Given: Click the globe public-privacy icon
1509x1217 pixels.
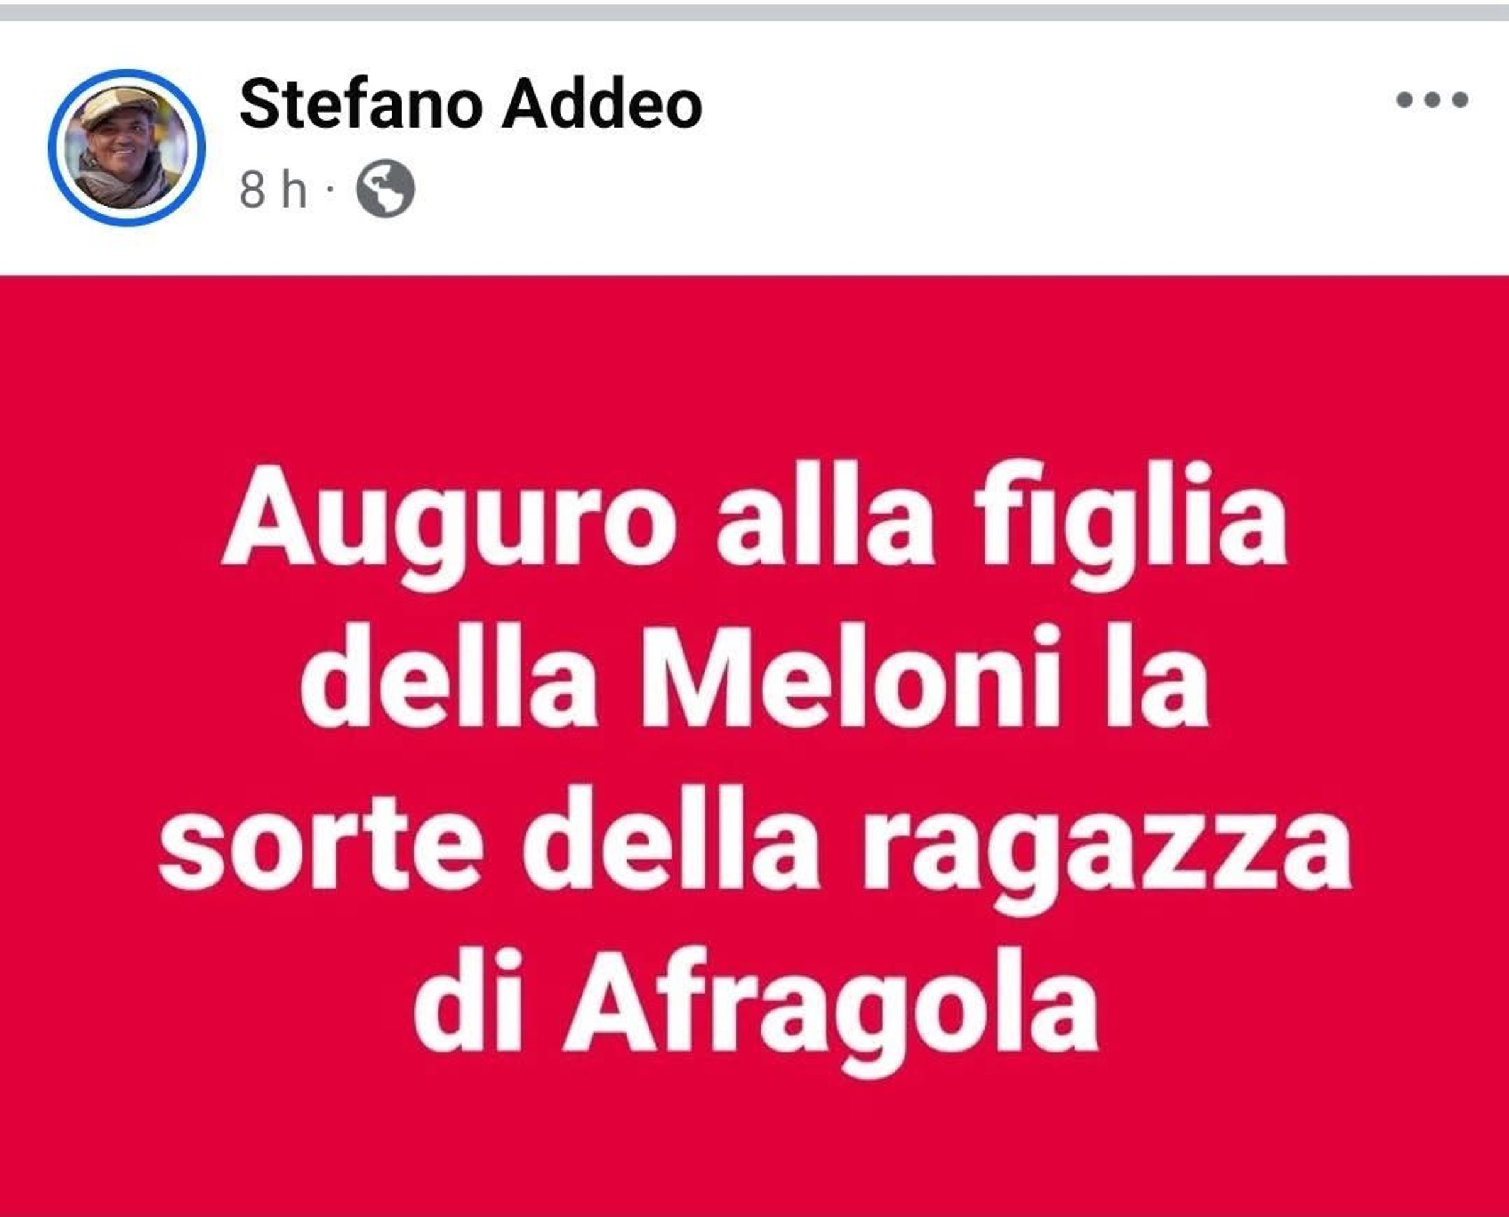Looking at the screenshot, I should pyautogui.click(x=385, y=189).
